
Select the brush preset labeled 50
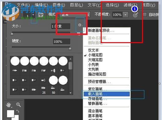tap(53, 90)
